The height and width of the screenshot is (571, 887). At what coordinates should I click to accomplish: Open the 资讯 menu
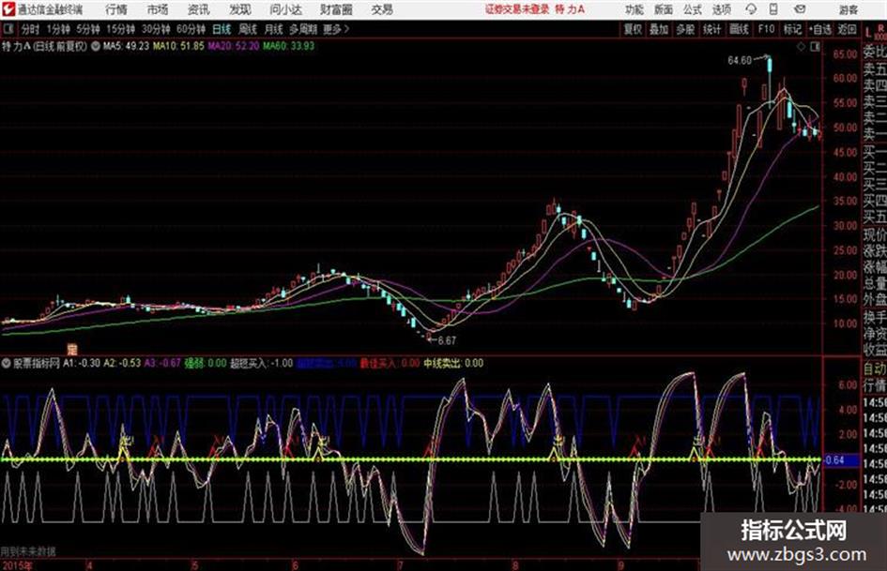click(x=198, y=9)
